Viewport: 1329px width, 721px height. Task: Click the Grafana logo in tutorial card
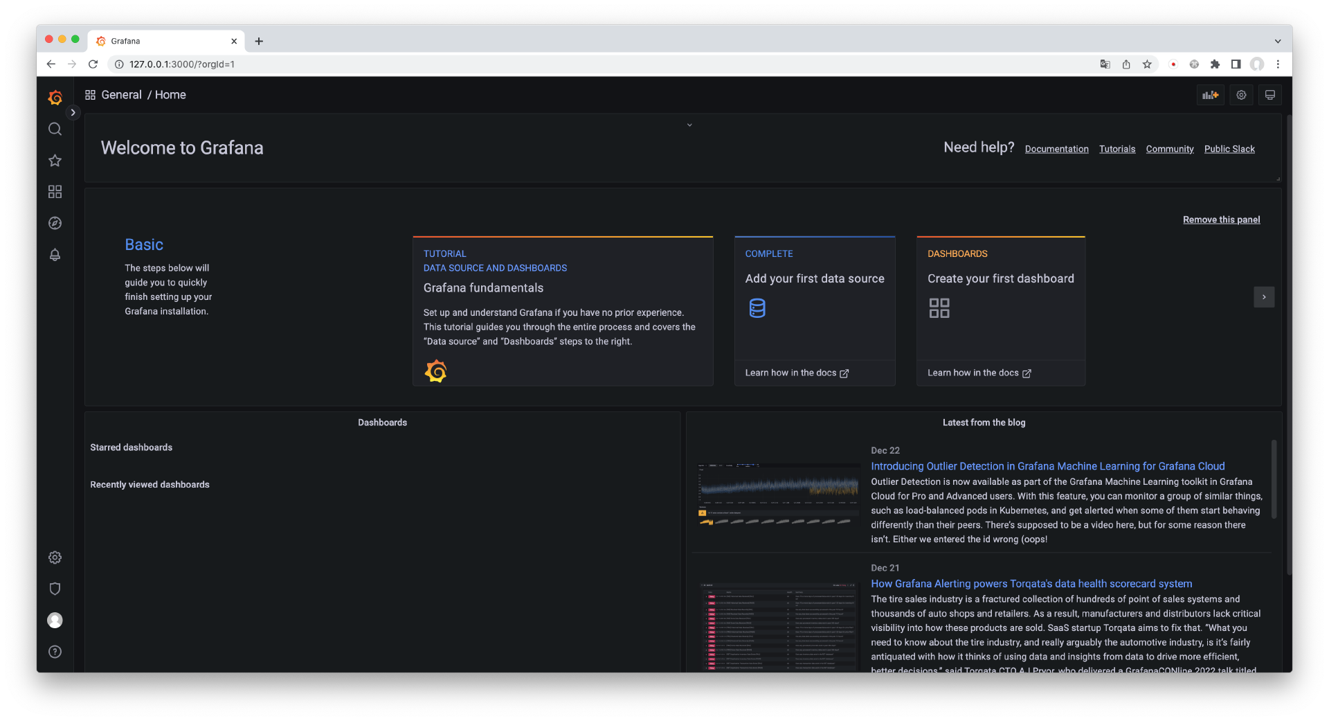point(436,371)
